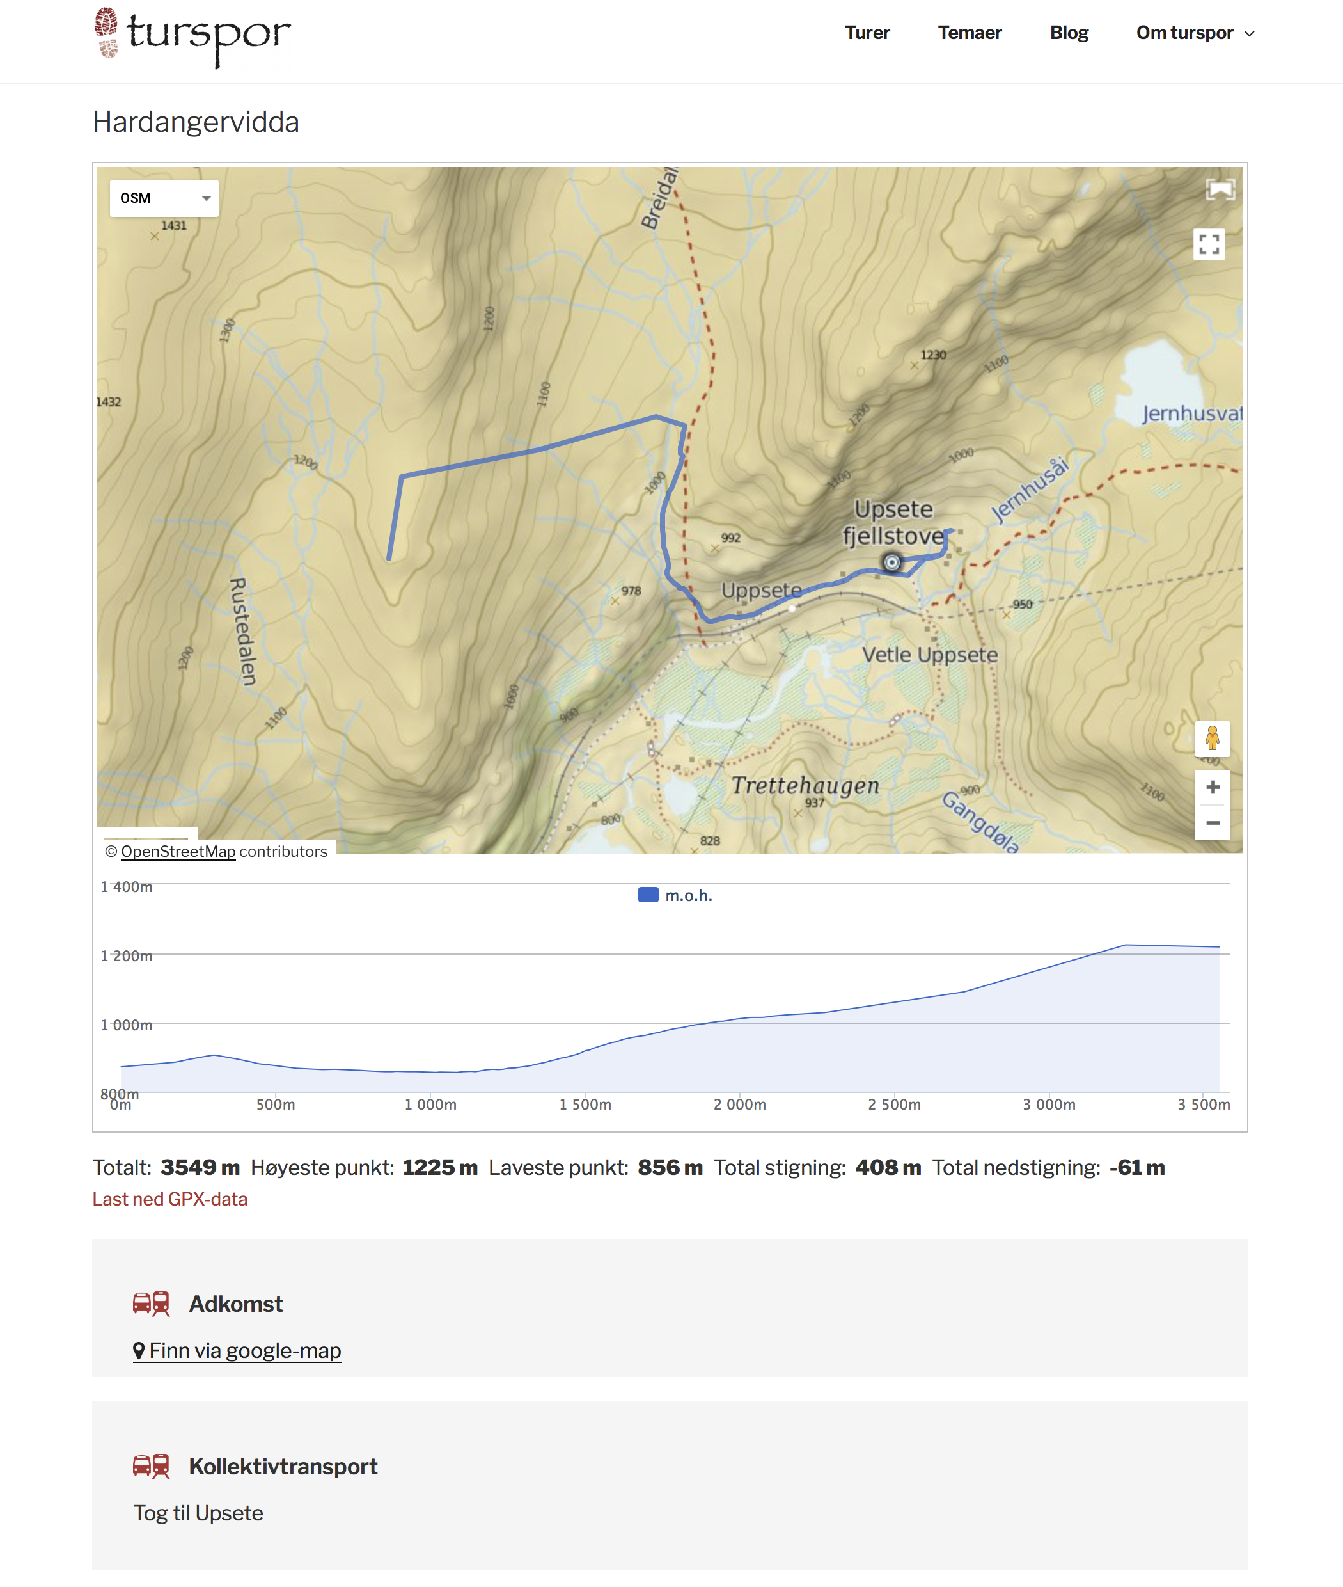
Task: Open the OpenStreetMap attribution link
Action: 178,851
